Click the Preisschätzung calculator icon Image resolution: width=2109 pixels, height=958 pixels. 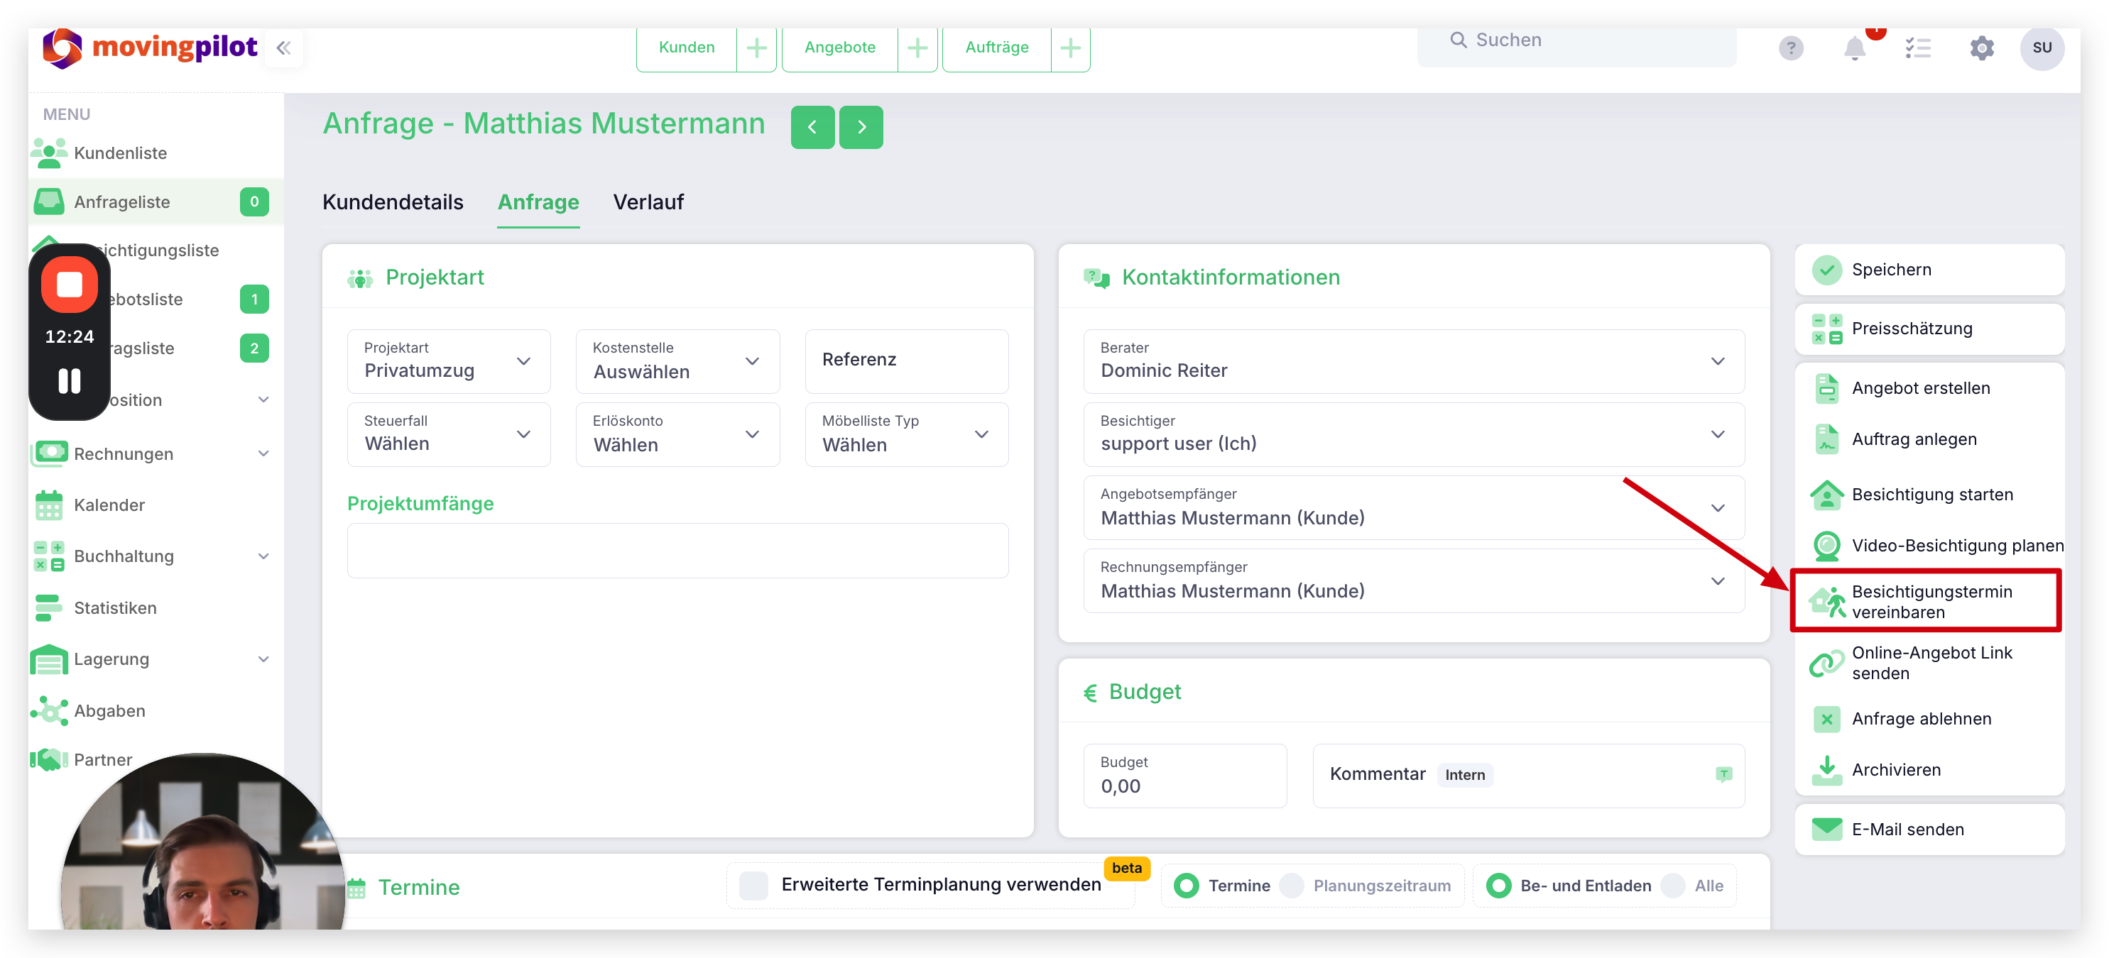coord(1826,329)
